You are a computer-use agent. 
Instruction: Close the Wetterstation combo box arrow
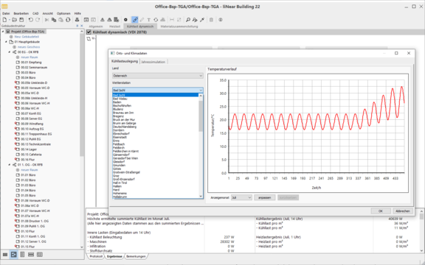[x=201, y=90]
